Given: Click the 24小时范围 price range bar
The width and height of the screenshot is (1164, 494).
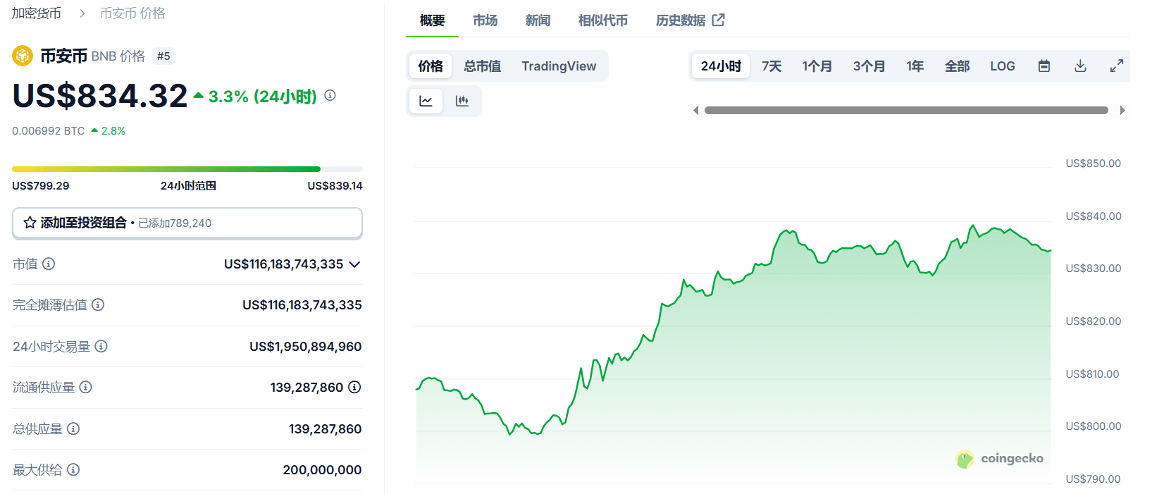Looking at the screenshot, I should pos(187,169).
